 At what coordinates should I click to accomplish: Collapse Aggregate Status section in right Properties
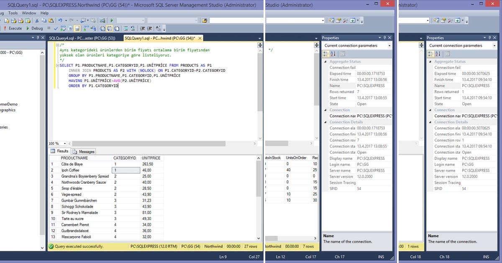click(x=430, y=61)
